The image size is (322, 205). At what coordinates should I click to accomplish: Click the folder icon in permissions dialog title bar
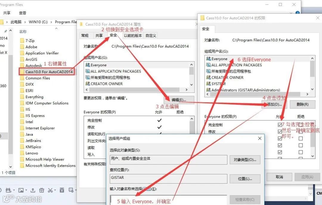[x=202, y=18]
